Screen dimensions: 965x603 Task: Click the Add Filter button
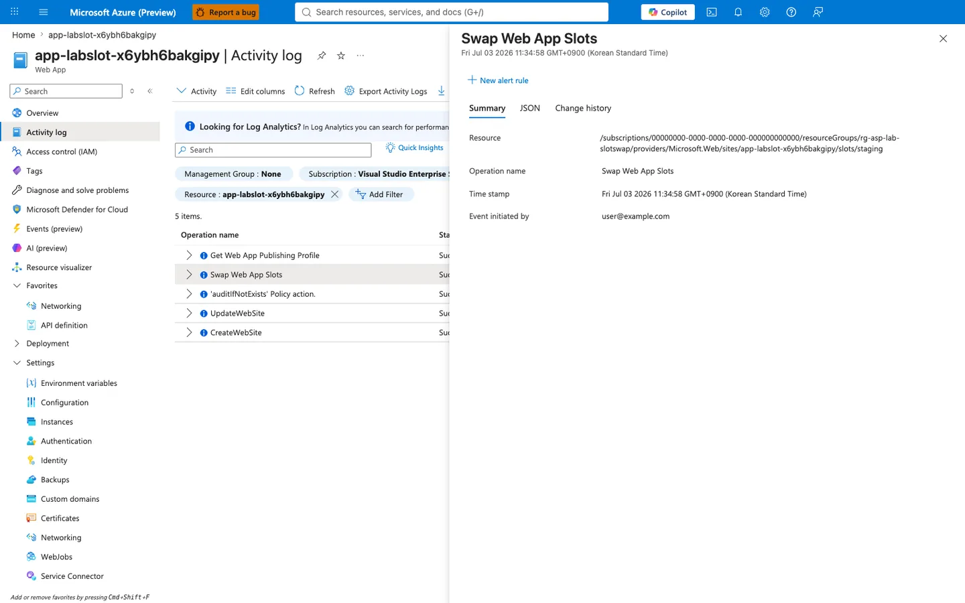pyautogui.click(x=380, y=194)
